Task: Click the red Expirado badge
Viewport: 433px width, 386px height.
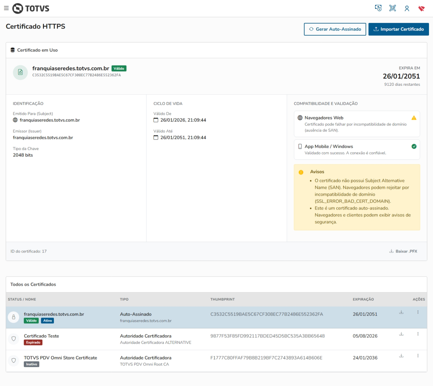Action: click(x=33, y=342)
